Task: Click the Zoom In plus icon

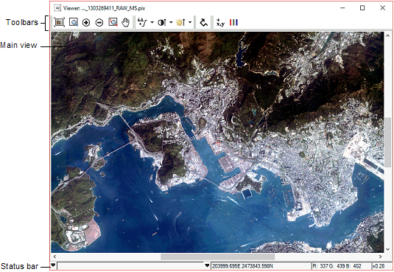Action: tap(86, 23)
